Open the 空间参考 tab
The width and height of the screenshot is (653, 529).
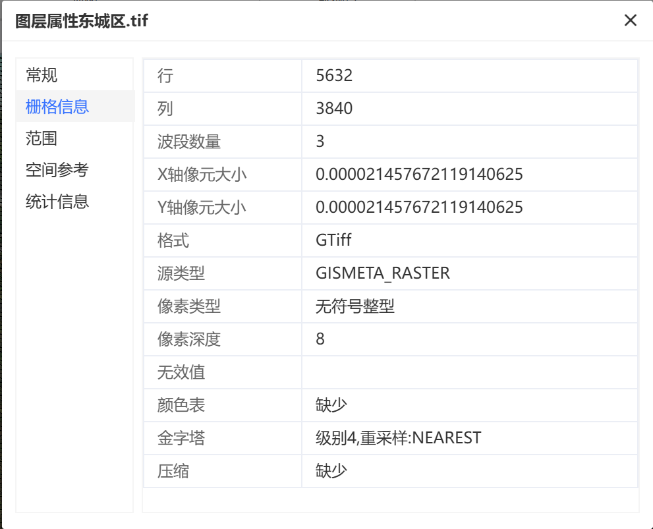(57, 170)
